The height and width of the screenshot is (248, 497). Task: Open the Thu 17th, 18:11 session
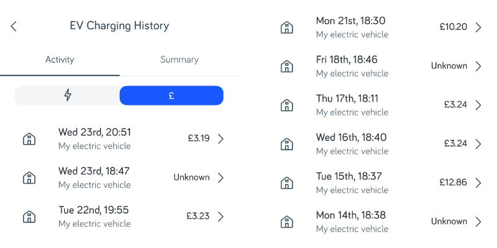tap(381, 105)
